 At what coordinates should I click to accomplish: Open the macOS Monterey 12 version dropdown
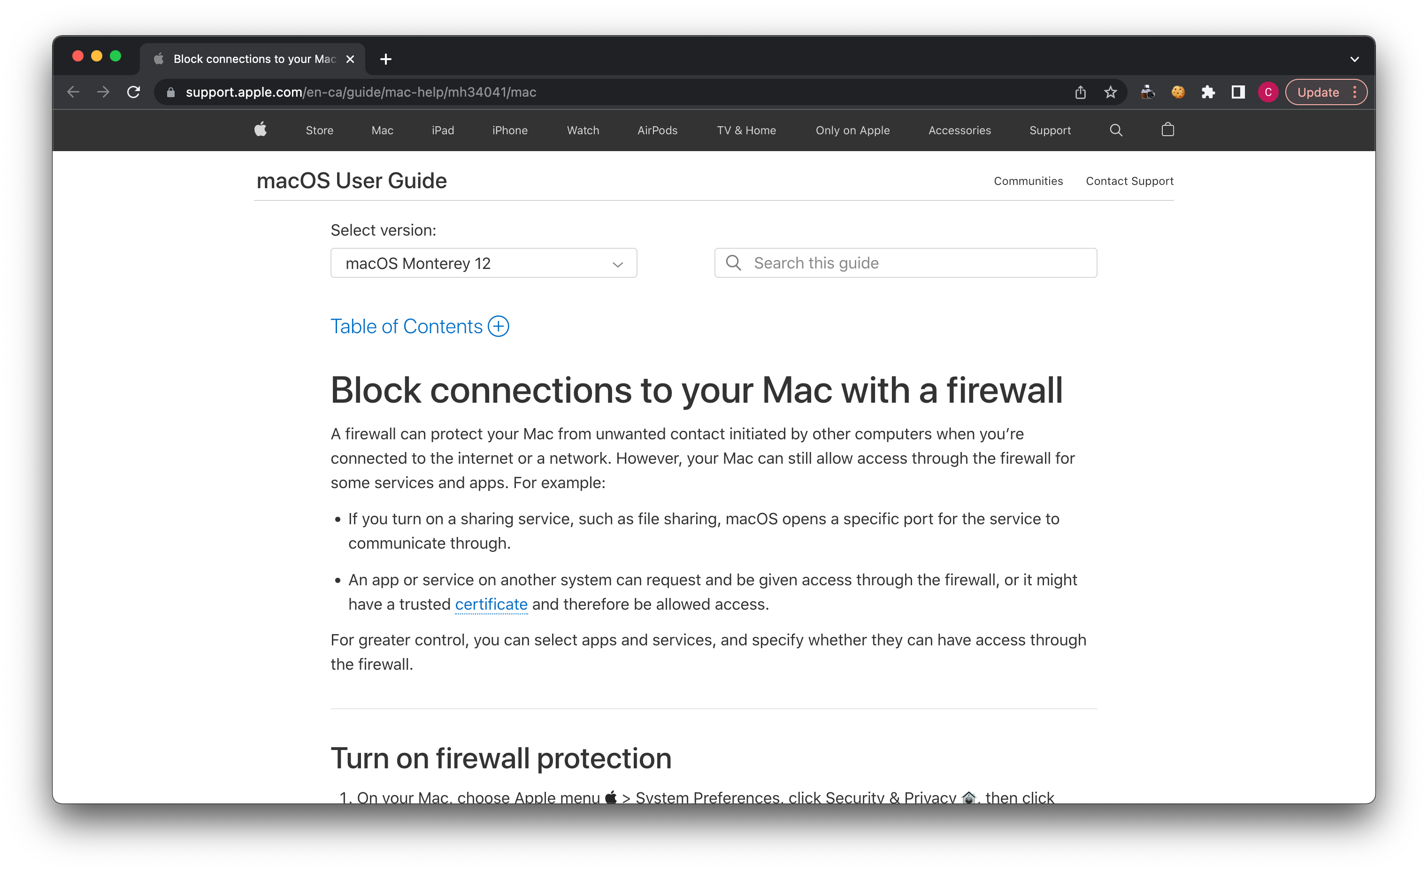click(x=484, y=263)
